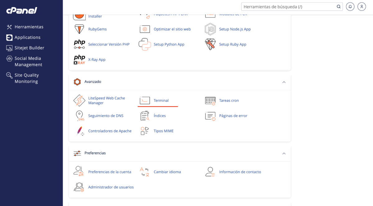The width and height of the screenshot is (373, 206).
Task: Click the Cambiar idioma translation icon
Action: (x=145, y=171)
